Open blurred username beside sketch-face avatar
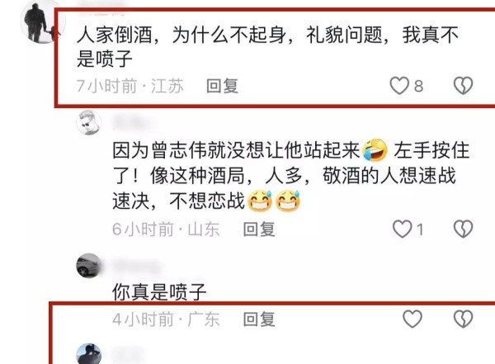The height and width of the screenshot is (364, 495). (x=132, y=123)
